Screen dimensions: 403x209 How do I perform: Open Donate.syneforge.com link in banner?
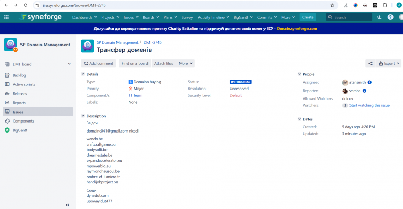tap(297, 28)
